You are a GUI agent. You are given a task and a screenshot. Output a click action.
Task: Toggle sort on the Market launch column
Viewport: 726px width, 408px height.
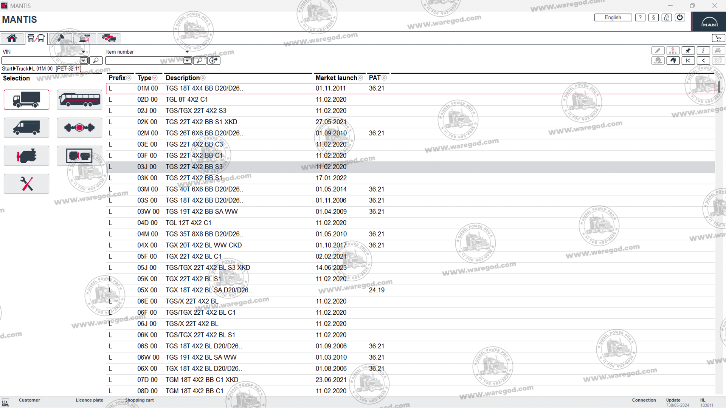click(x=360, y=78)
